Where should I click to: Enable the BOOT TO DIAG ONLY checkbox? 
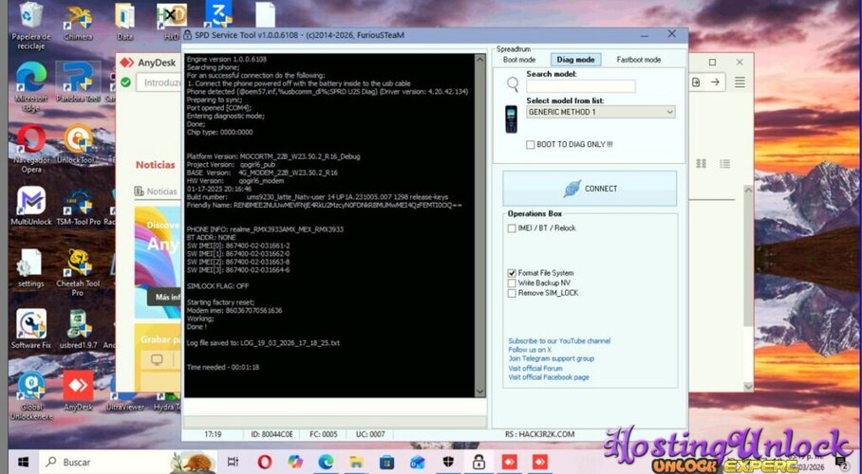(x=531, y=144)
